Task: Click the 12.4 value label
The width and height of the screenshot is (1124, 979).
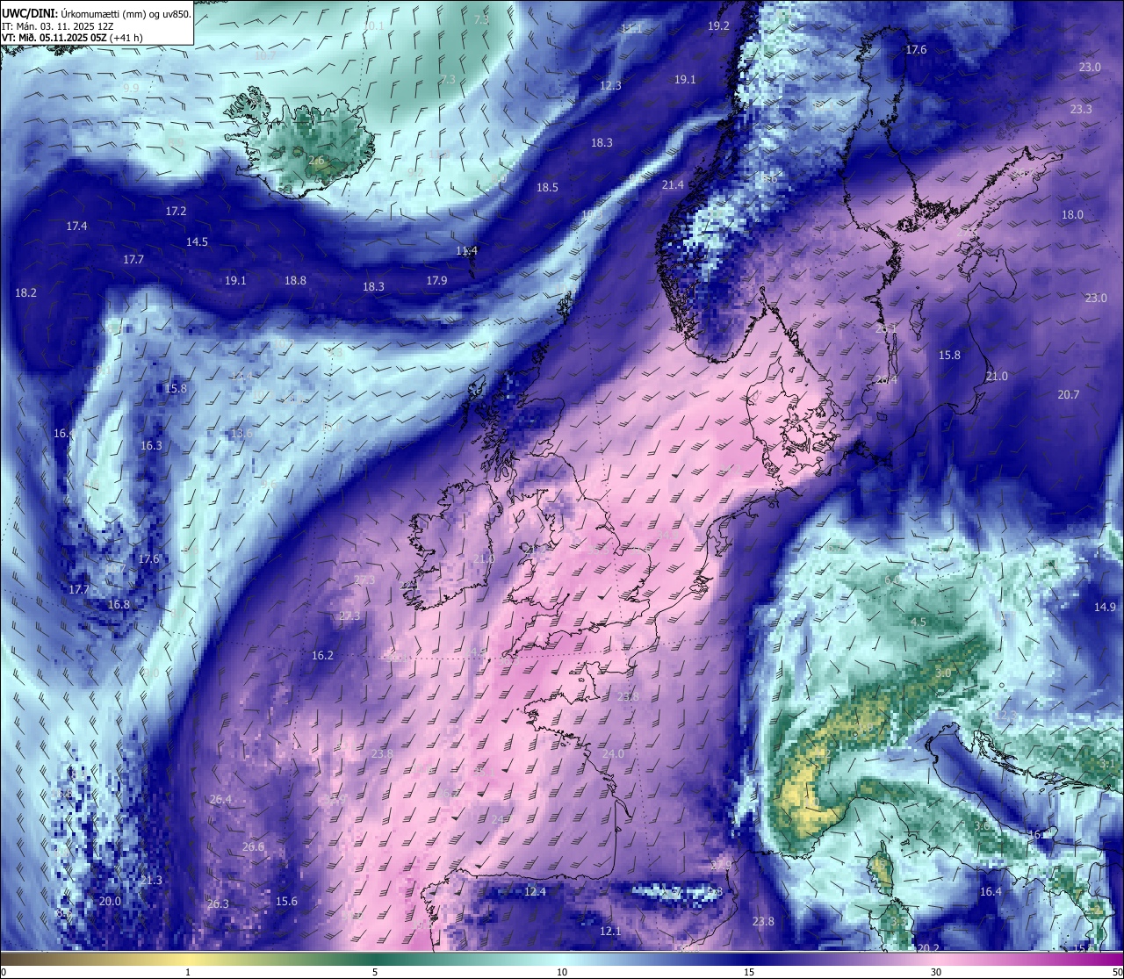Action: (x=535, y=892)
